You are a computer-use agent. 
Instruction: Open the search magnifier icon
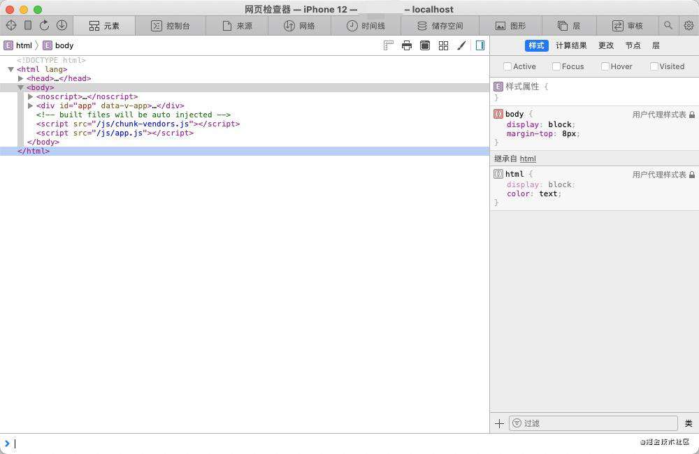[x=668, y=25]
